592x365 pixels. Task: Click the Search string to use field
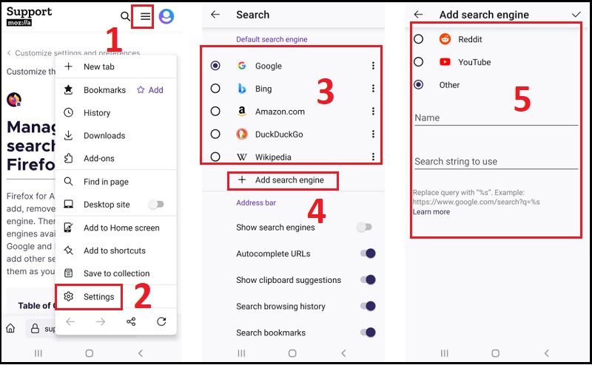click(x=496, y=162)
